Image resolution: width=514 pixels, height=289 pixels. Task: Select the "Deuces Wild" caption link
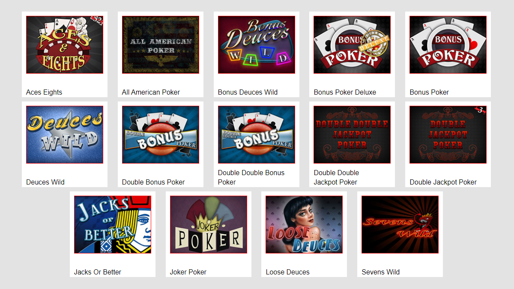click(45, 182)
